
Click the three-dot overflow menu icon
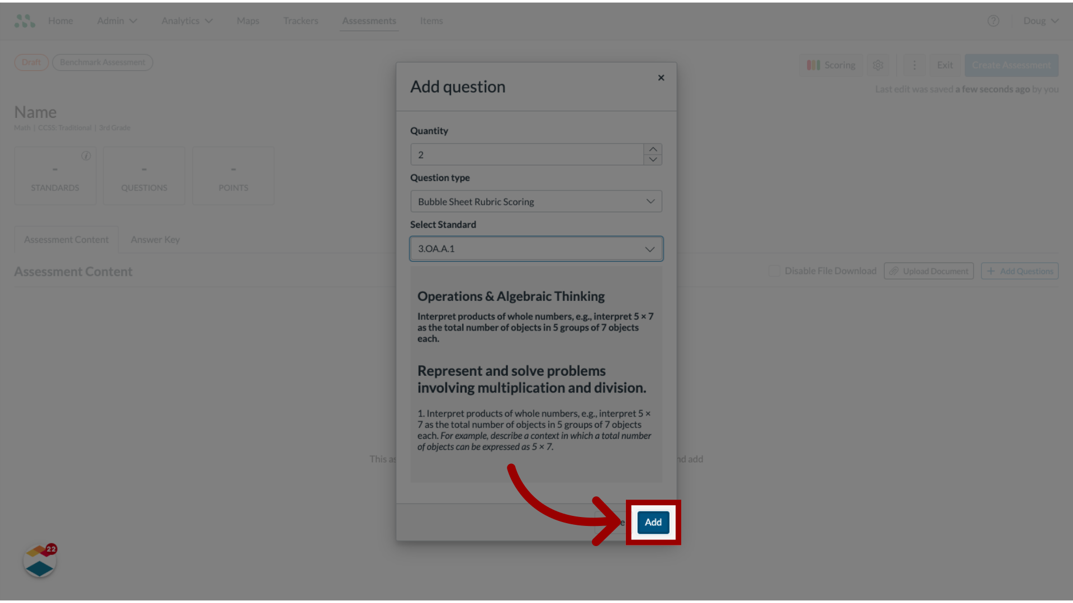[914, 65]
